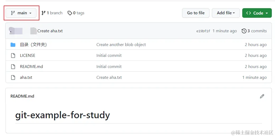The height and width of the screenshot is (137, 275).
Task: Click the file icon beside LICENSE
Action: (13, 56)
